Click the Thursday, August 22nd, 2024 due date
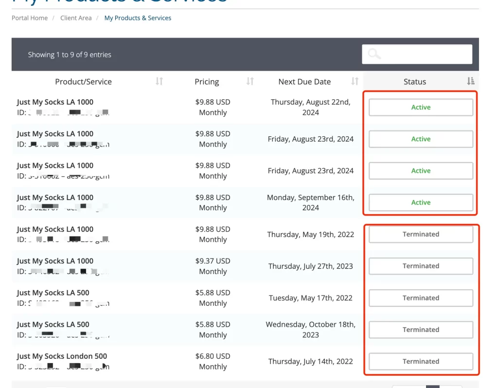This screenshot has height=388, width=498. (311, 107)
